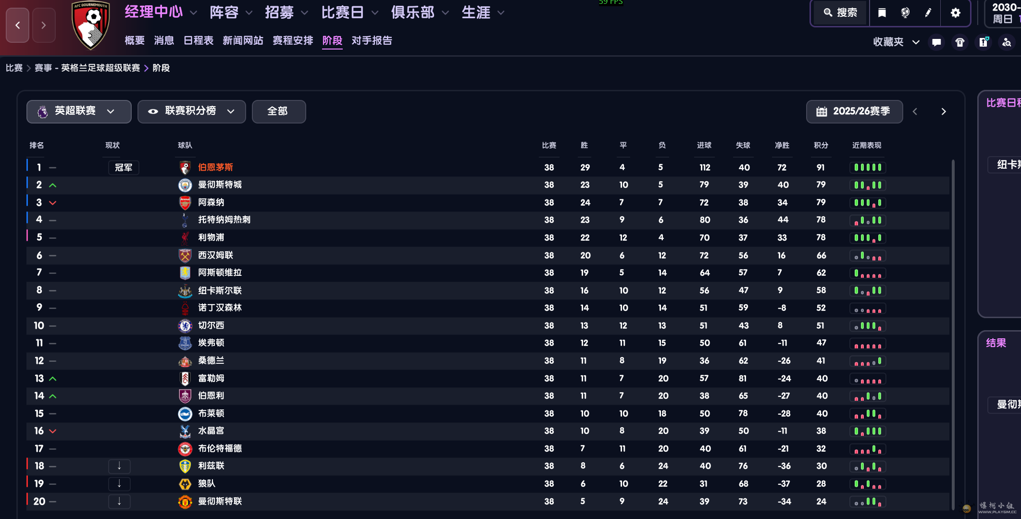Click Wolves club badge

tap(185, 484)
